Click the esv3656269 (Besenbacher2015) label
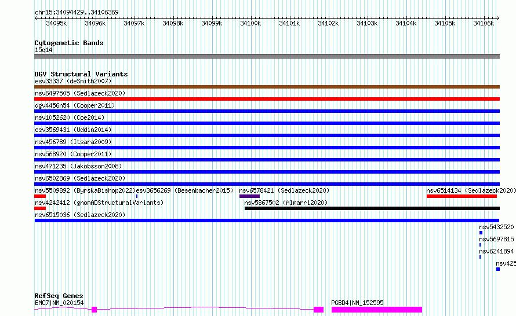The height and width of the screenshot is (316, 516). pos(184,190)
